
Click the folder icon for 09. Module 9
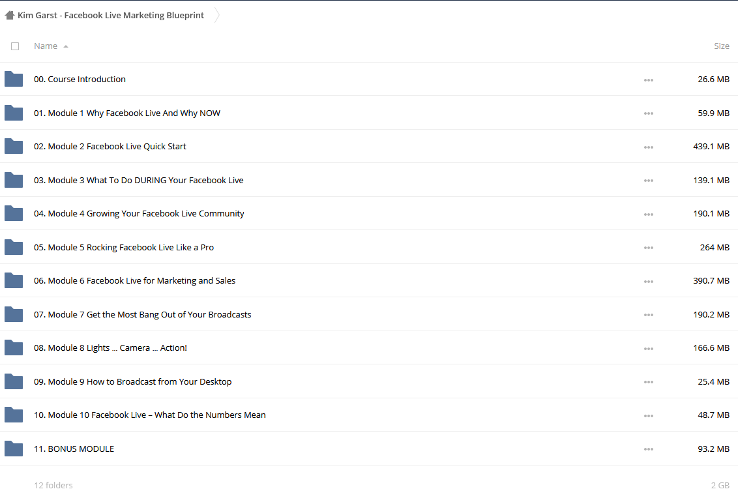click(x=14, y=381)
